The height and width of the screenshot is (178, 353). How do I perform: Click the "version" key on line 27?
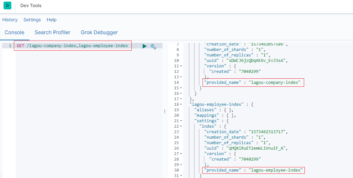[x=215, y=154]
